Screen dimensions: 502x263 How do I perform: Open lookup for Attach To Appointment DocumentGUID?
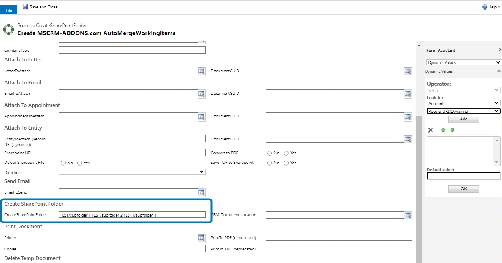(408, 116)
